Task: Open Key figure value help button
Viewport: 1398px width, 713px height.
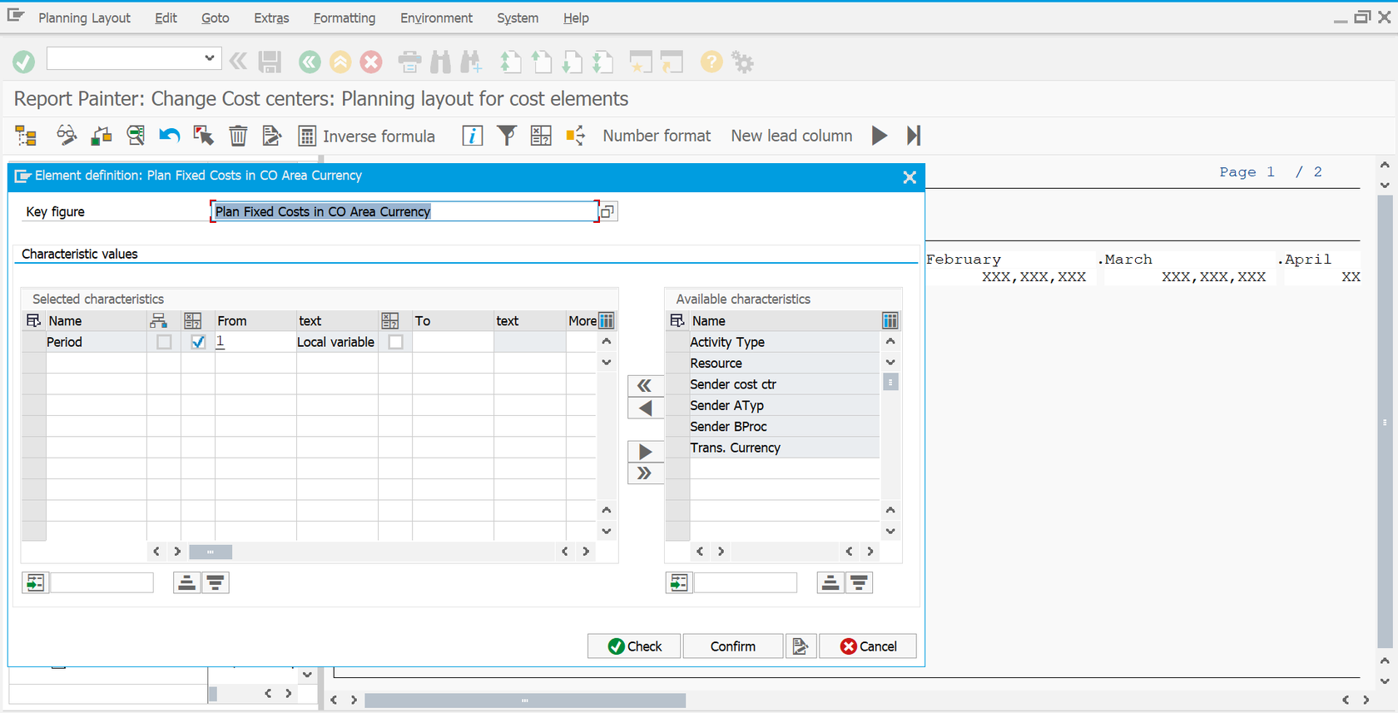Action: [608, 211]
